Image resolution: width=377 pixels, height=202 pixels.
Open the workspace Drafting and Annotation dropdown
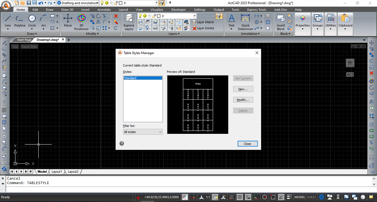pos(78,3)
